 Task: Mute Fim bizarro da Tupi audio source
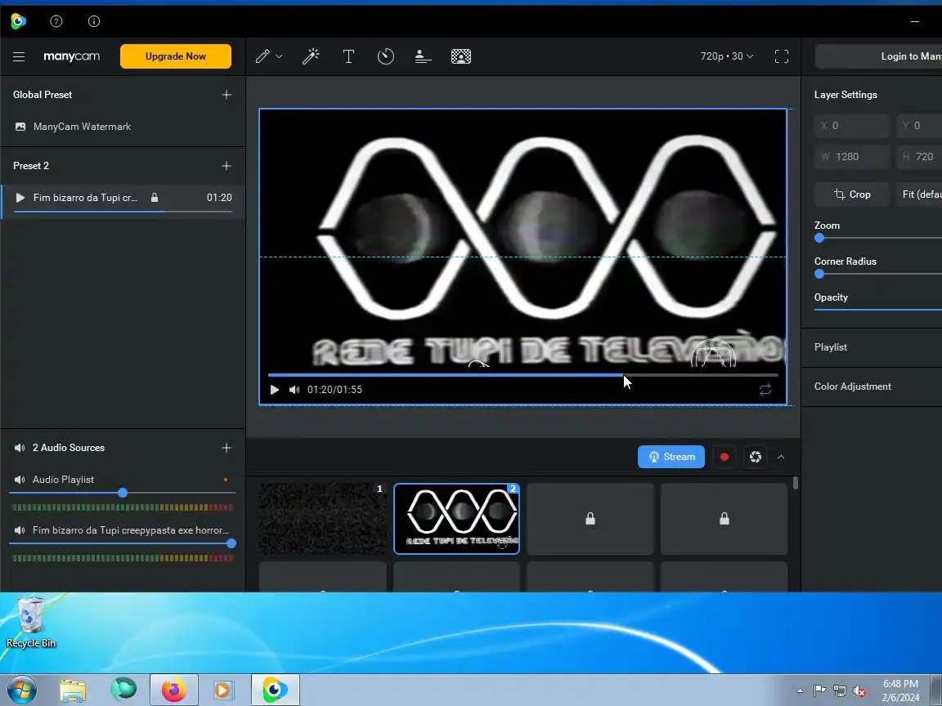(x=20, y=530)
